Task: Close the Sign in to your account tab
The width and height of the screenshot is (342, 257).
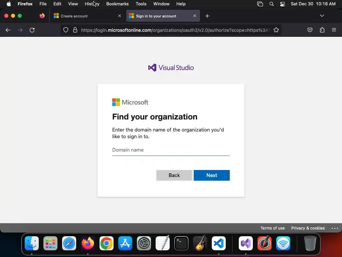Action: click(x=195, y=16)
